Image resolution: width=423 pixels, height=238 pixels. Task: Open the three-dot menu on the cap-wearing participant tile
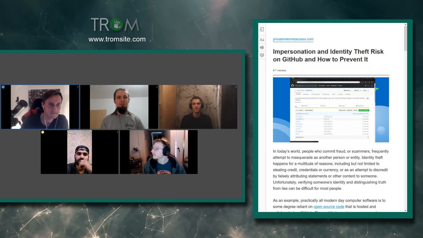117,132
